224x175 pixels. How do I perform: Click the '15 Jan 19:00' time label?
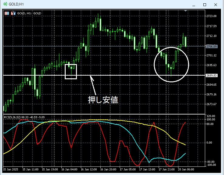(x=50, y=170)
